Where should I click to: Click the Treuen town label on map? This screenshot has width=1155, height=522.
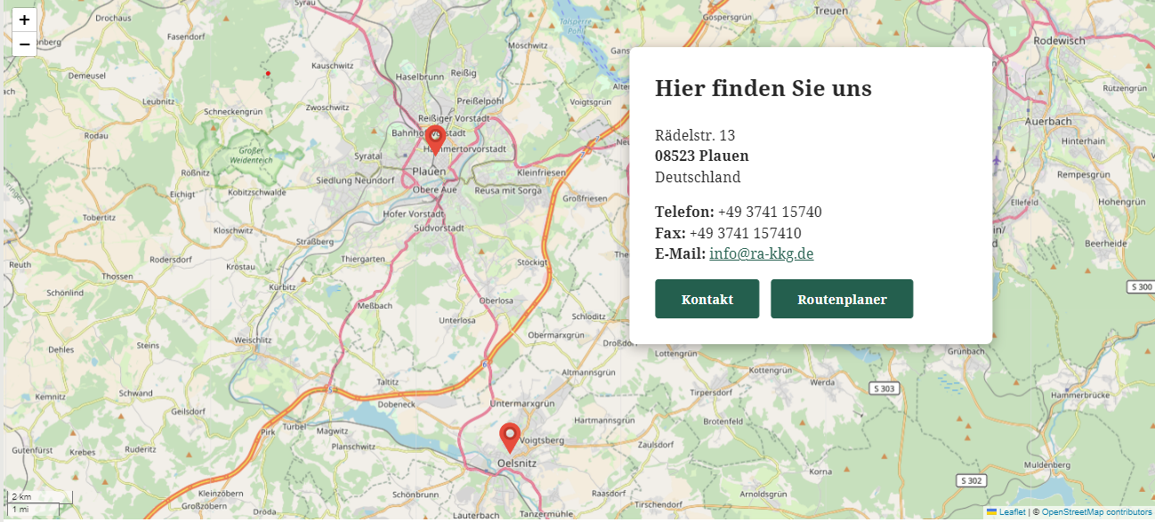[830, 11]
